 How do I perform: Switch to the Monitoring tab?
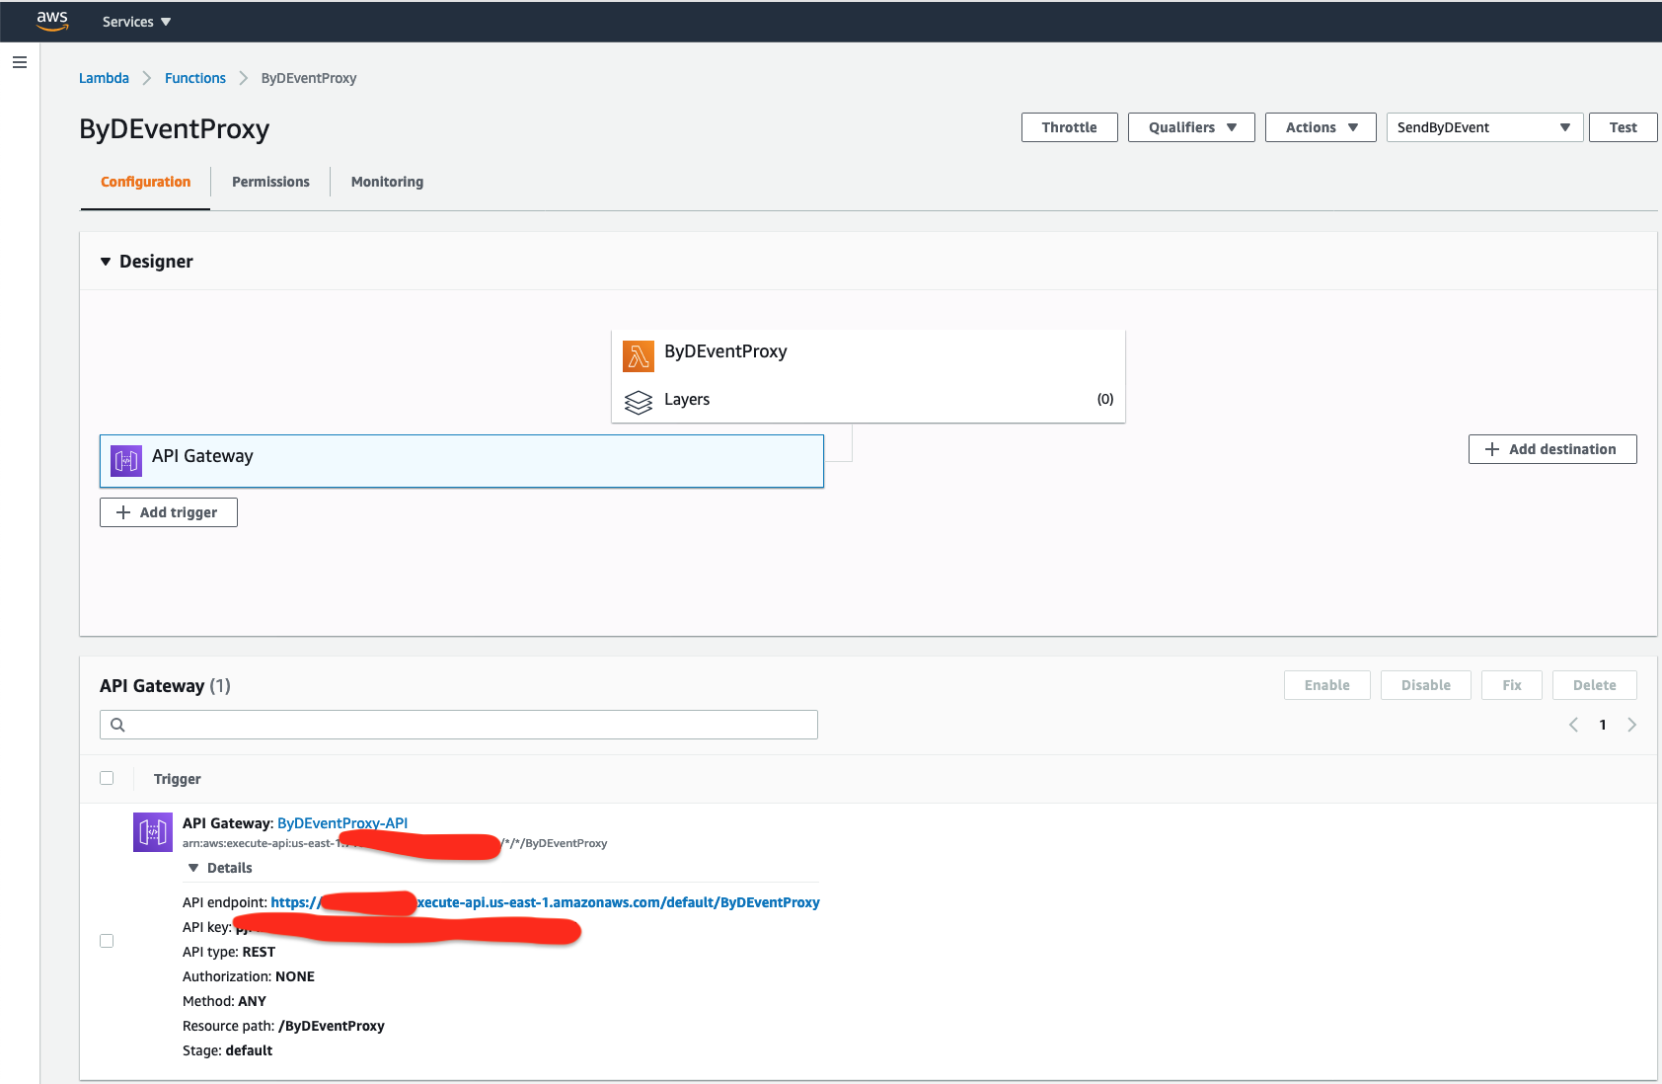(387, 182)
